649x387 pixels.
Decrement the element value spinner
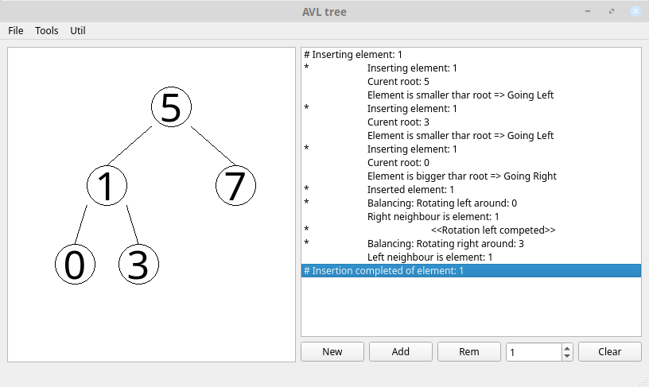(x=566, y=356)
